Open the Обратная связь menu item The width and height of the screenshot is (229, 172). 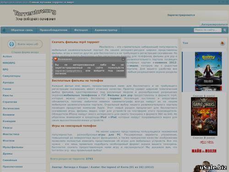pos(22,30)
